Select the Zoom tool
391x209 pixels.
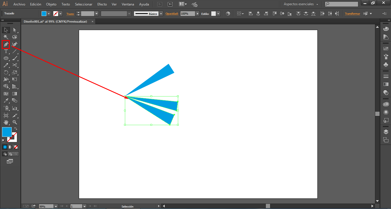15,122
